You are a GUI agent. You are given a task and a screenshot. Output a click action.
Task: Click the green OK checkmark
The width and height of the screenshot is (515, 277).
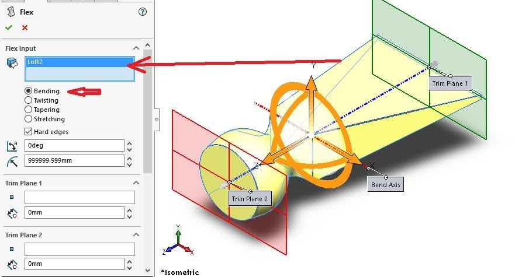click(x=9, y=27)
